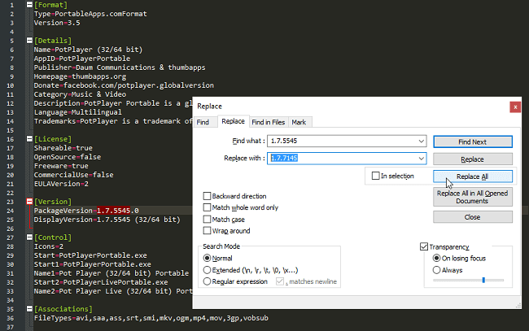Click Replace All in All Opened Documents
The width and height of the screenshot is (529, 331).
point(473,197)
